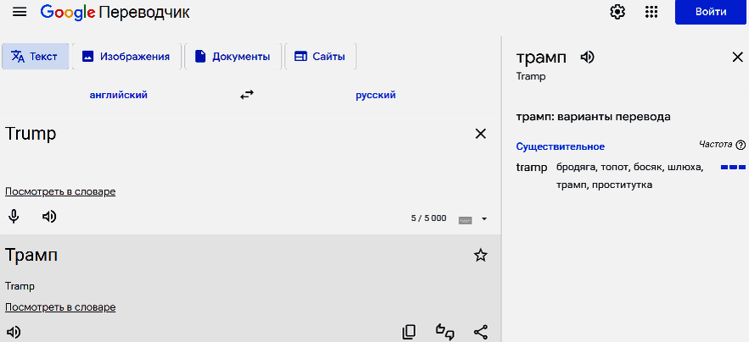749x342 pixels.
Task: Switch to the Изображения tab
Action: tap(126, 56)
